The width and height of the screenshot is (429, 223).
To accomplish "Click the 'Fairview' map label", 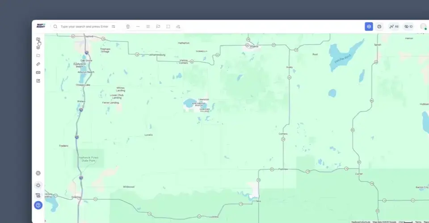I will coord(283,169).
